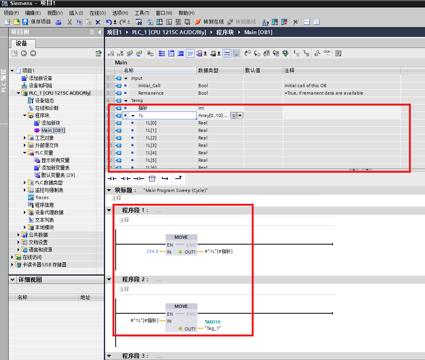Click the forward arrow in project tree
425x360 pixels.
(x=33, y=53)
